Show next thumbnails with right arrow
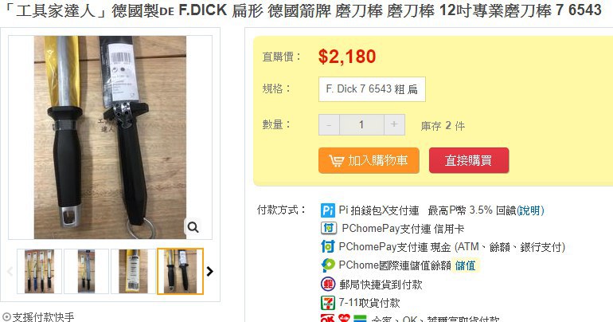Screen dimensions: 613x322 pos(210,271)
